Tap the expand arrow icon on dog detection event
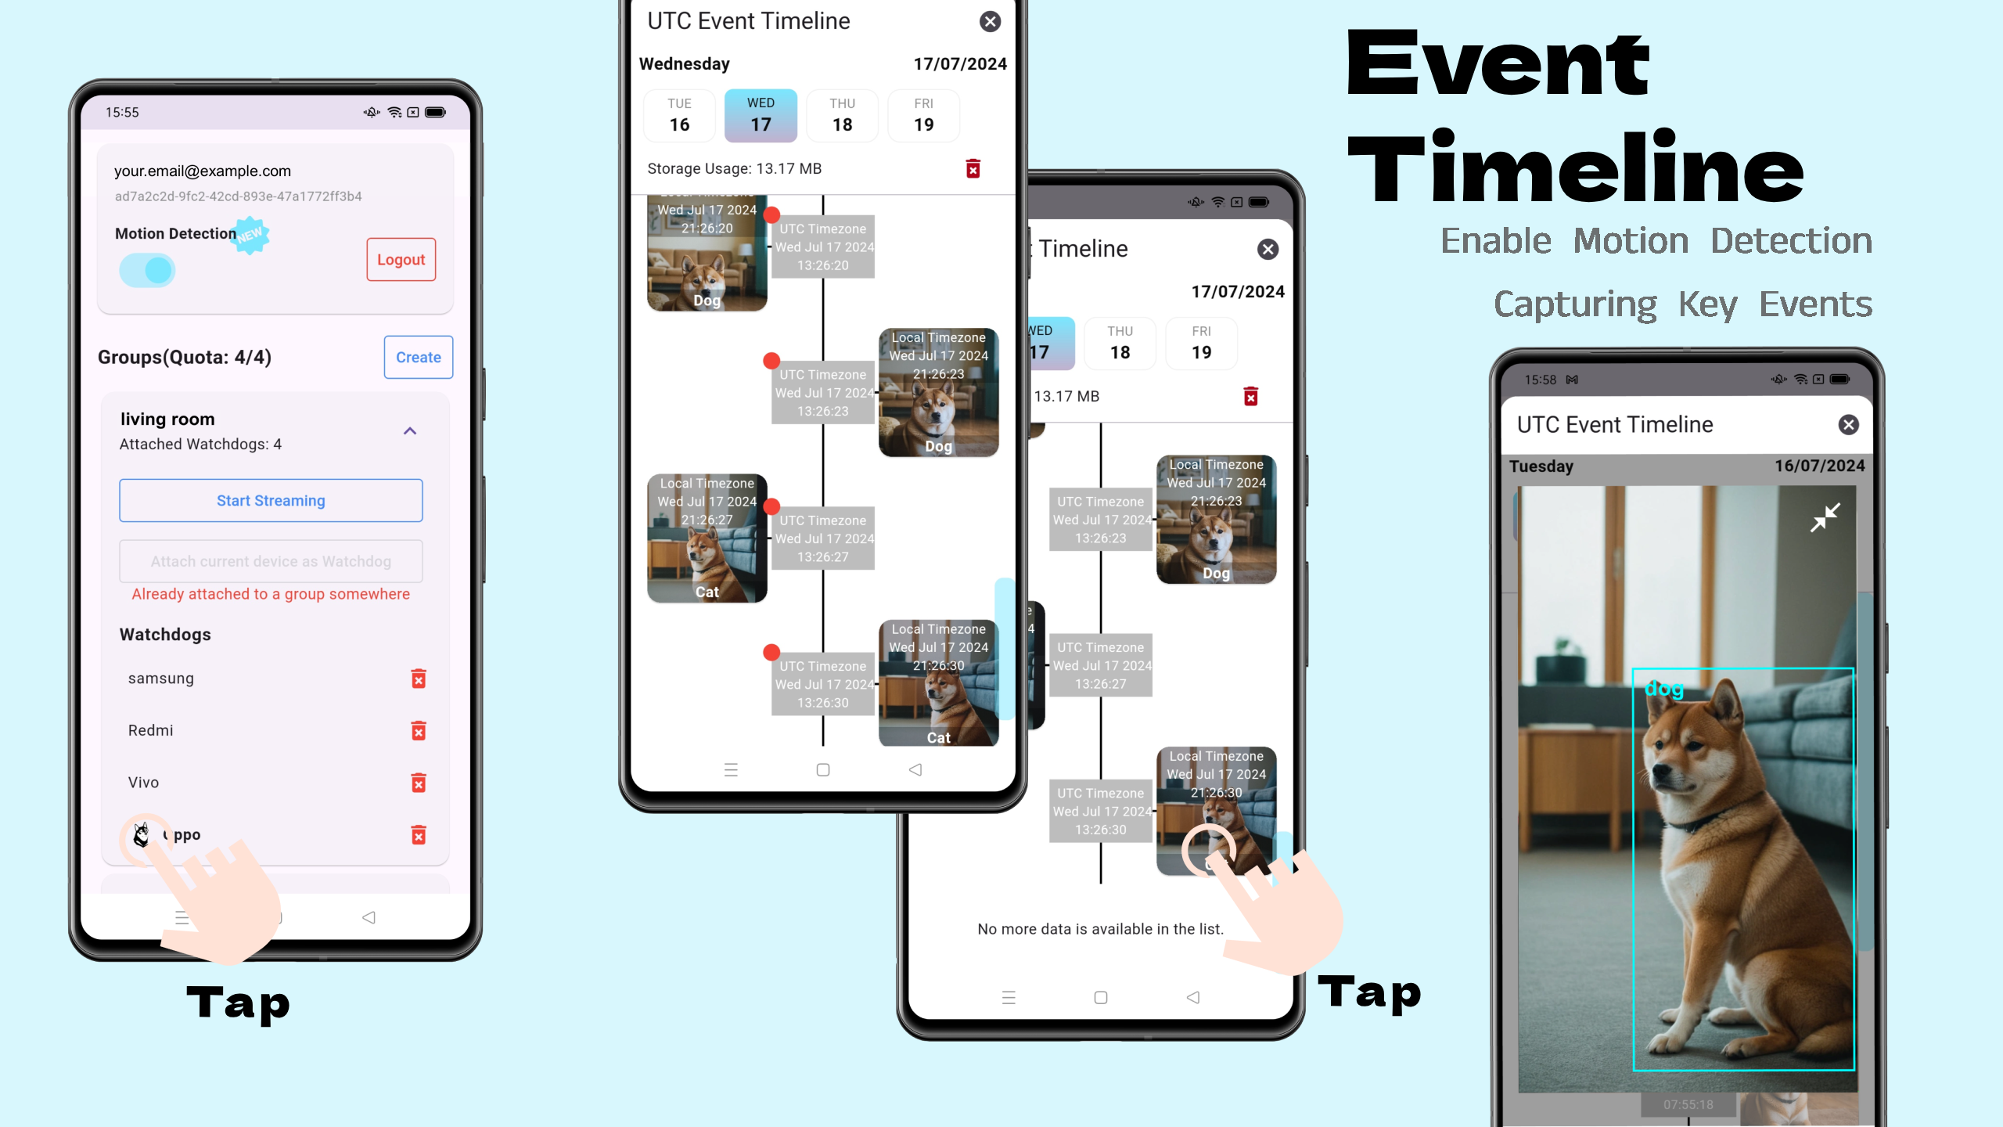This screenshot has height=1127, width=2003. [1824, 515]
